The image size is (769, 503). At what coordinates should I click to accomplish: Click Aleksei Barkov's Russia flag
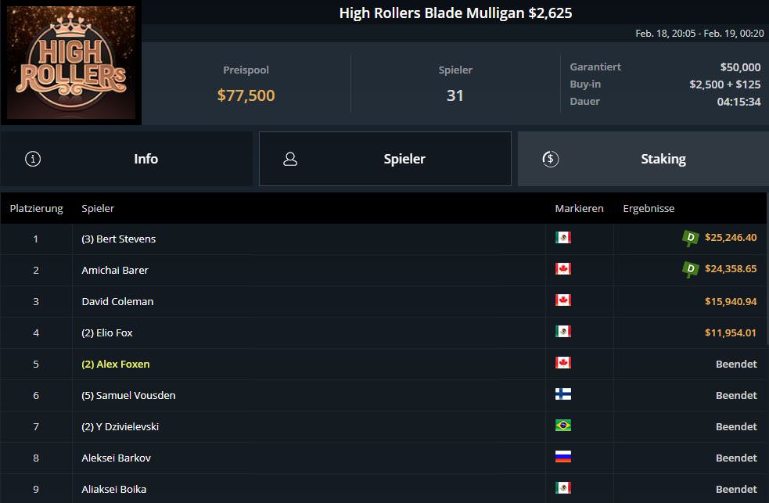click(x=562, y=458)
